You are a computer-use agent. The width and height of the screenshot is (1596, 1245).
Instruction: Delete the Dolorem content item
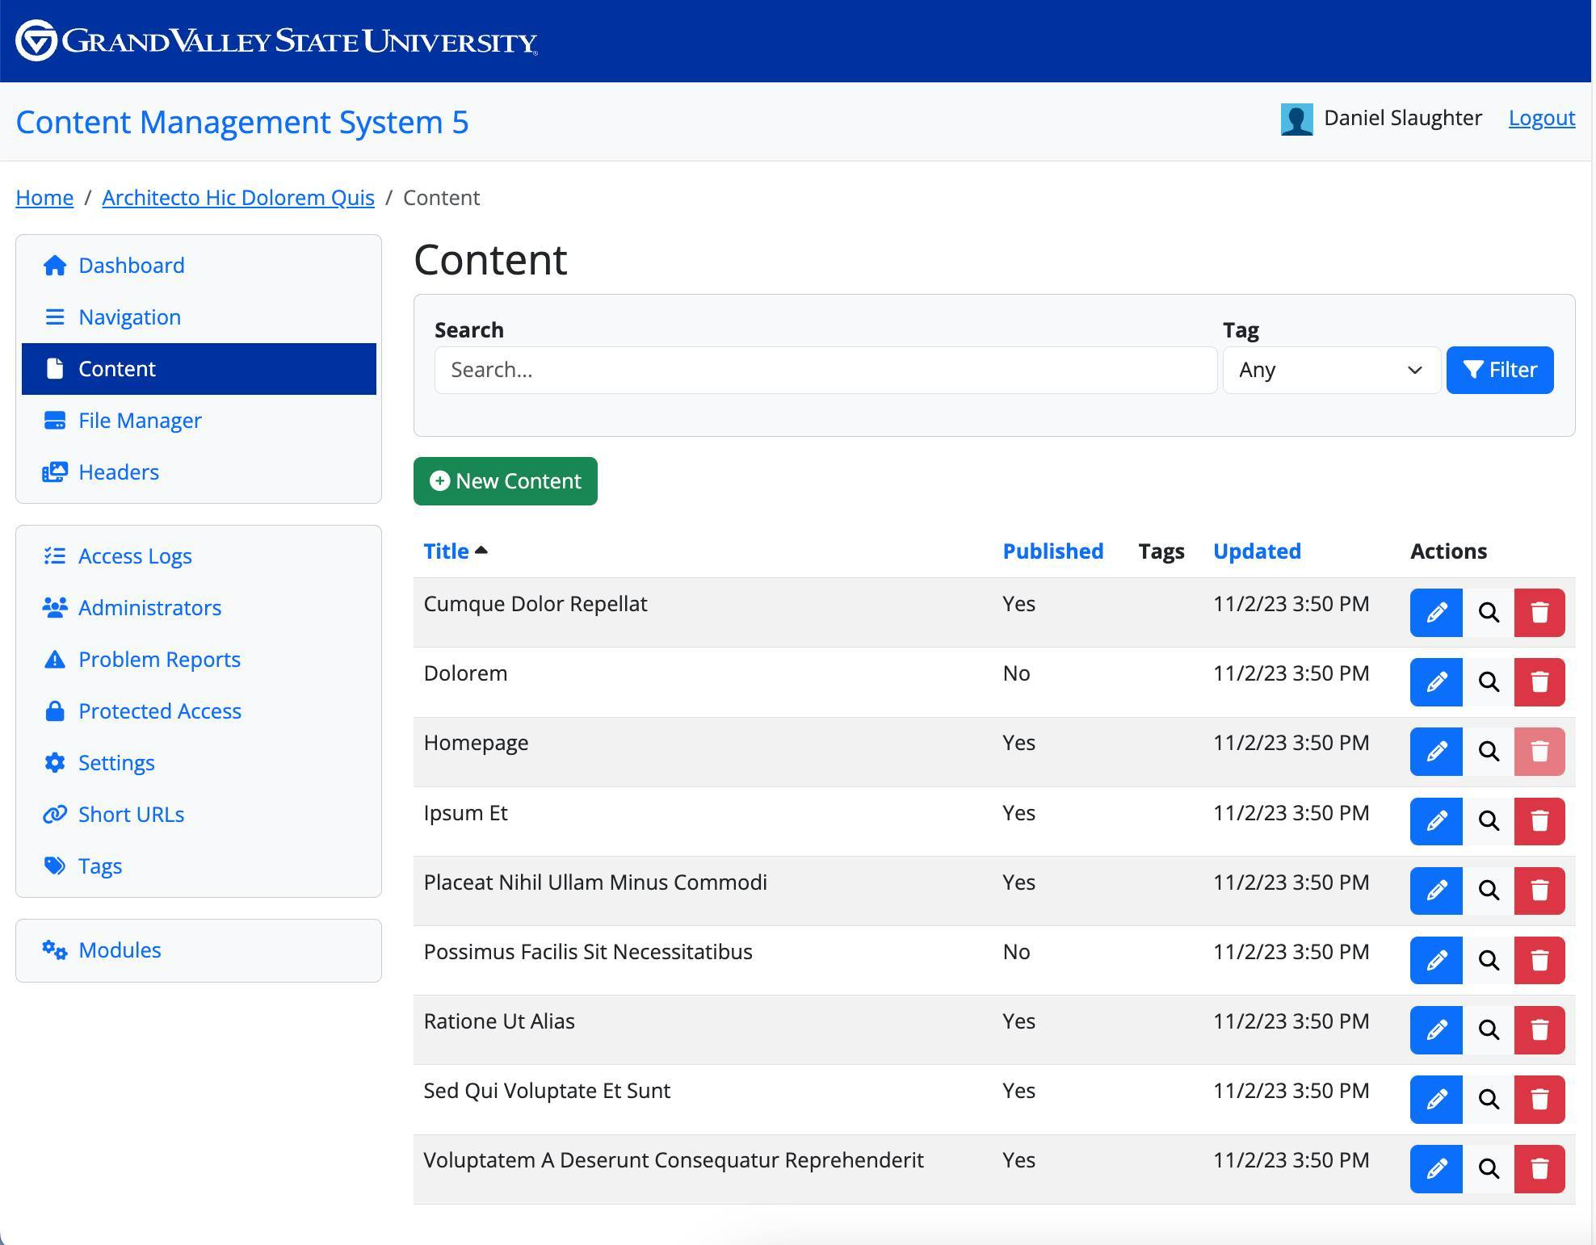tap(1539, 682)
